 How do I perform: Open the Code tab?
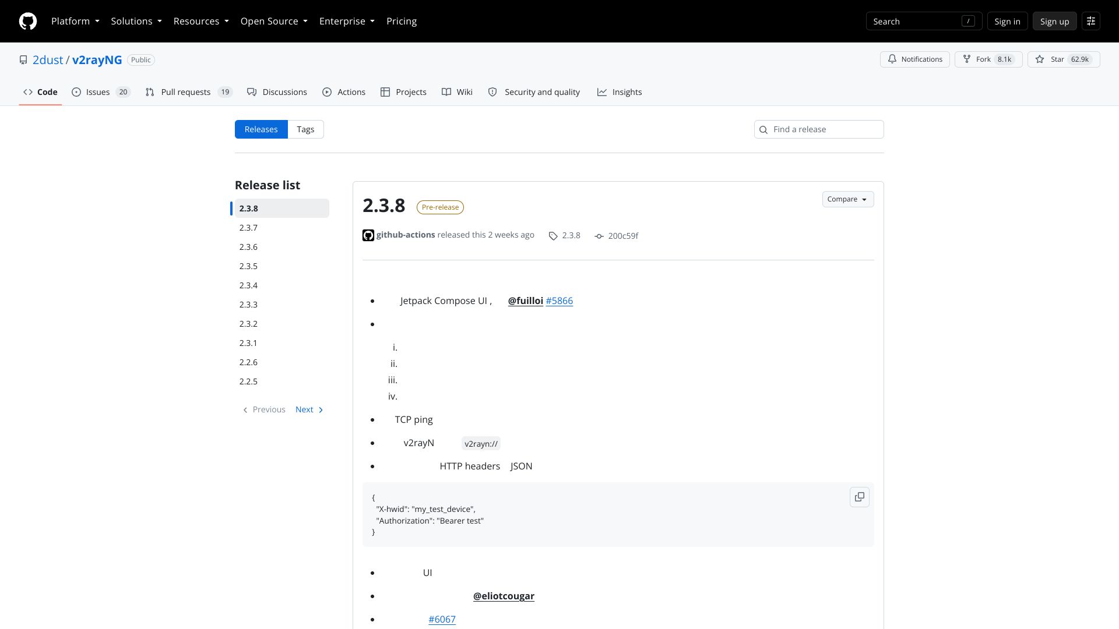point(40,92)
